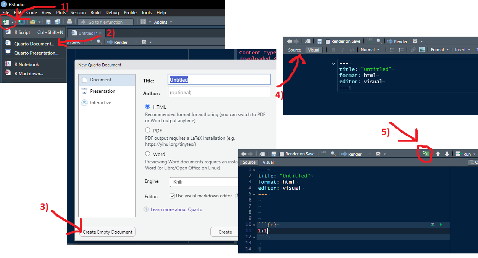Open the Learn more about Quarto link

tap(176, 210)
